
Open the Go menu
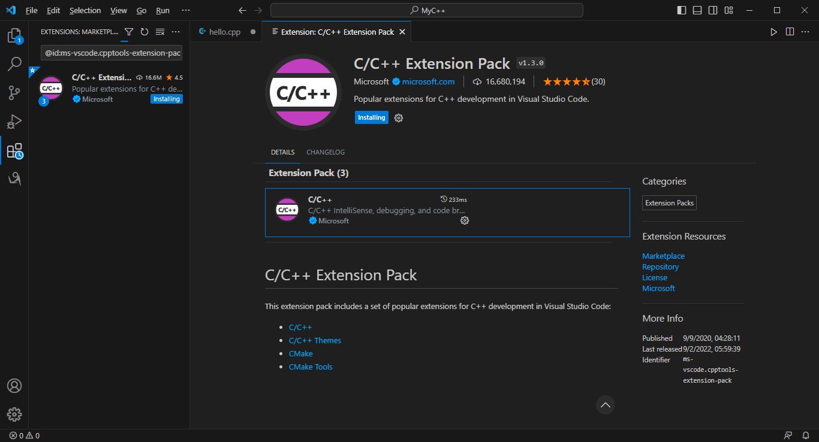pyautogui.click(x=141, y=10)
